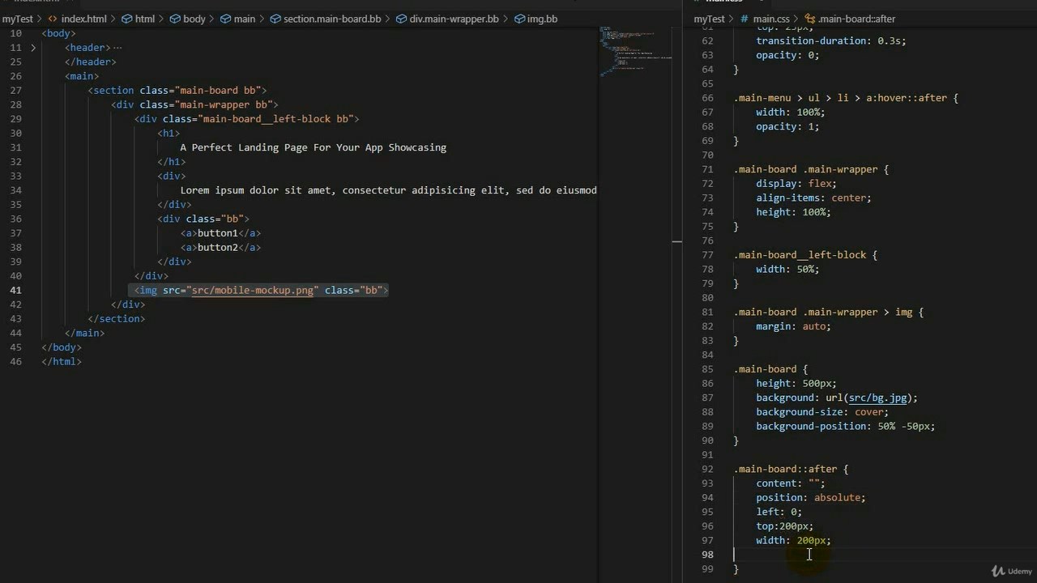1037x583 pixels.
Task: Click the folded-code ellipsis after the header tag
Action: [117, 48]
